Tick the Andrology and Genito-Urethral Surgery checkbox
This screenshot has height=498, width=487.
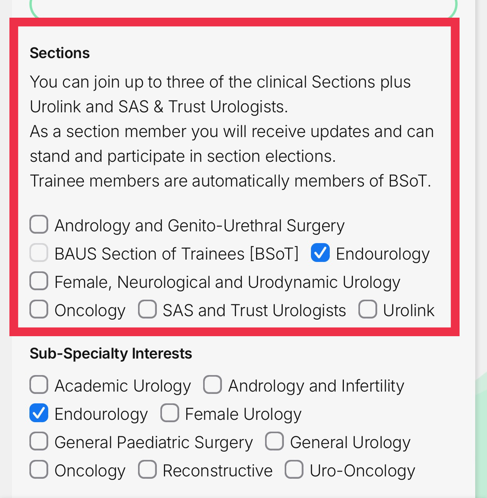point(39,225)
